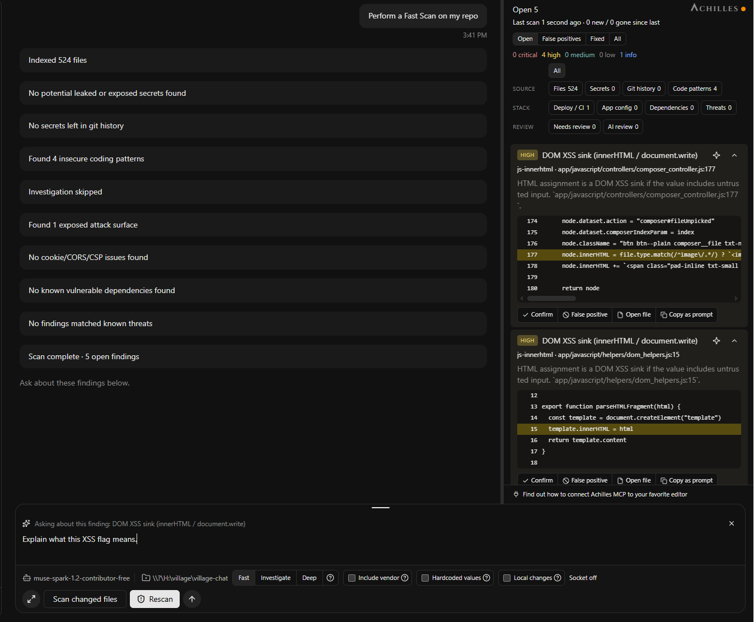
Task: Click the muse-spark-1.2-contributor-free model selector
Action: pos(76,578)
